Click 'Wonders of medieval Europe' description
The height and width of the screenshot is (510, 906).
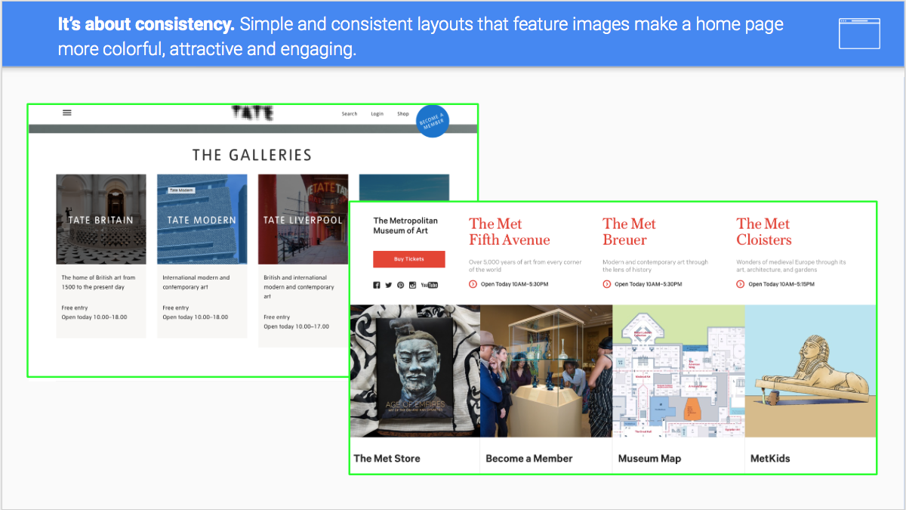tap(791, 266)
